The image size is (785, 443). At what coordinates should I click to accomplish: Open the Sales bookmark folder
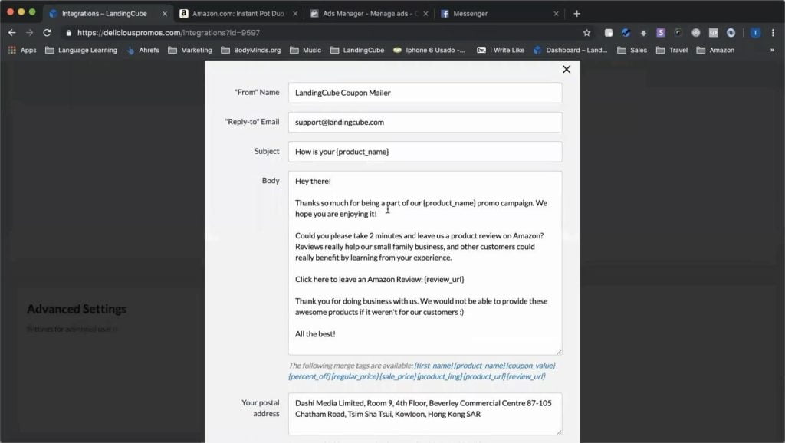coord(632,50)
